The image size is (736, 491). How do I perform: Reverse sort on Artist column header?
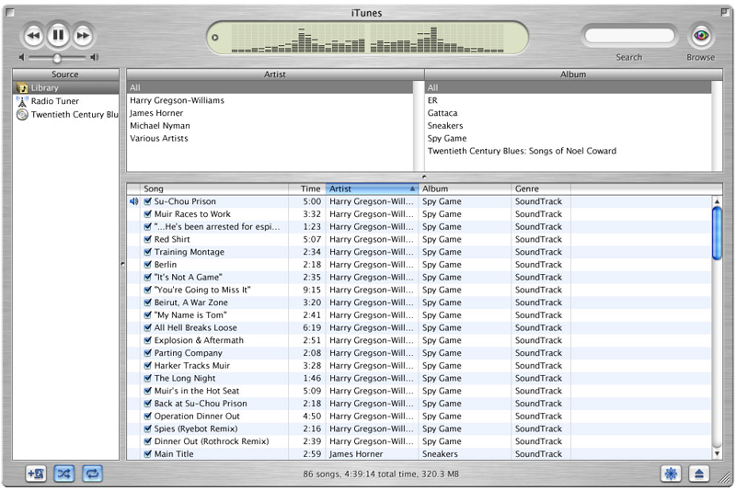[x=372, y=188]
